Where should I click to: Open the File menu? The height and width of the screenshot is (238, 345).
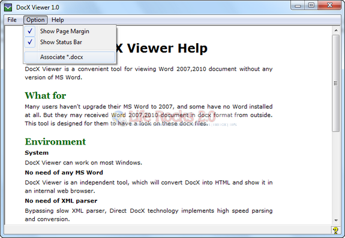point(12,20)
